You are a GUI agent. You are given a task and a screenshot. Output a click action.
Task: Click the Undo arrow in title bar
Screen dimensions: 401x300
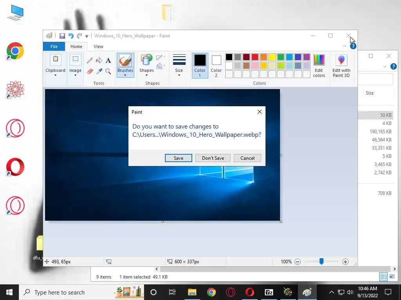(x=71, y=36)
